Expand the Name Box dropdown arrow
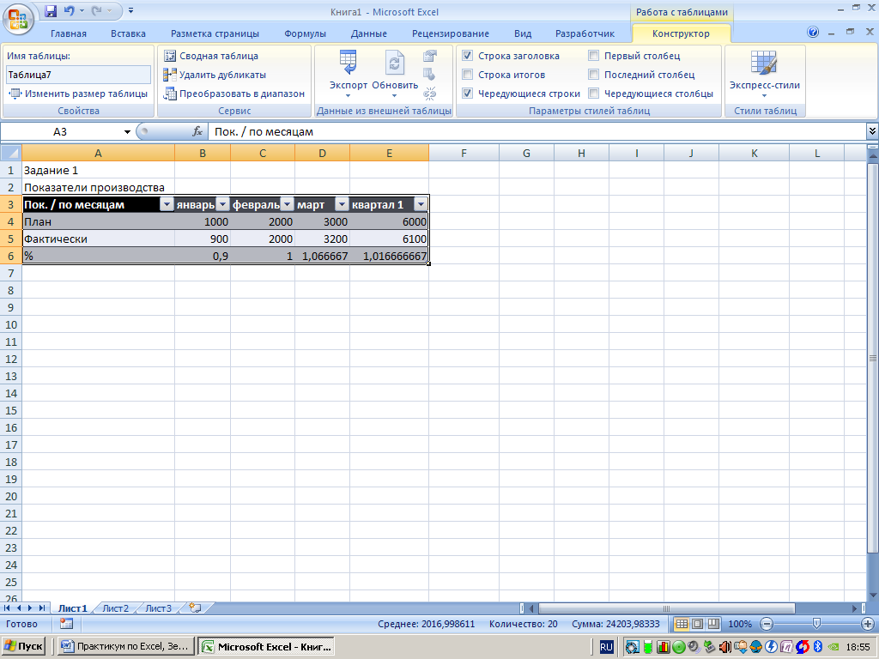879x659 pixels. tap(127, 131)
